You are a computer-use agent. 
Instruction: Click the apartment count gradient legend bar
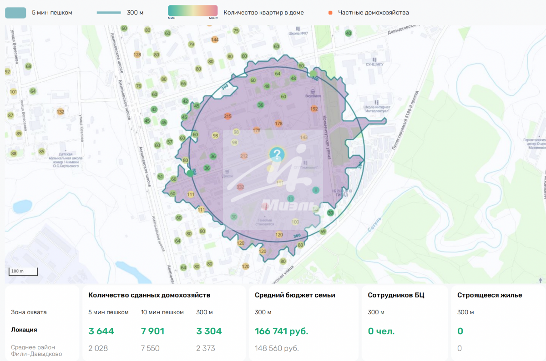[x=192, y=11]
